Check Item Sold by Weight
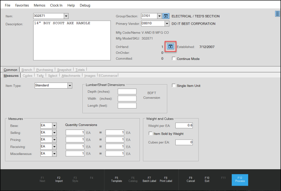 click(151, 134)
